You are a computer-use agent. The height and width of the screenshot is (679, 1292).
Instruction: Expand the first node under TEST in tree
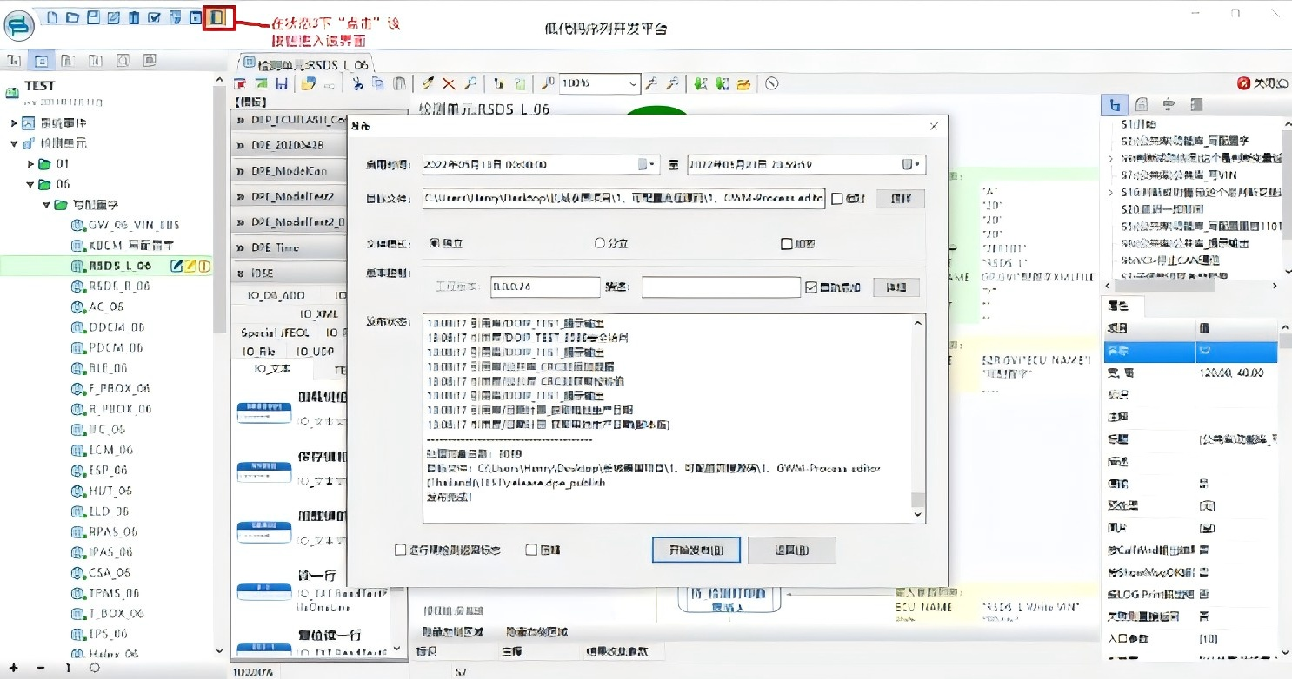[14, 122]
